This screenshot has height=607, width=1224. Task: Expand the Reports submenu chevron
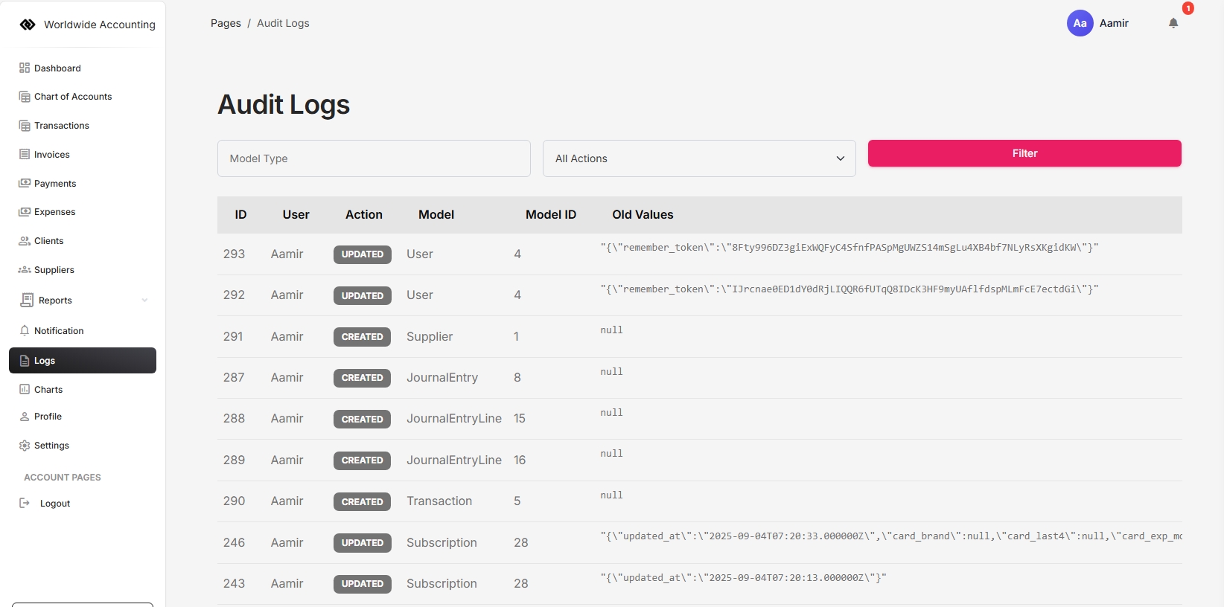(144, 301)
